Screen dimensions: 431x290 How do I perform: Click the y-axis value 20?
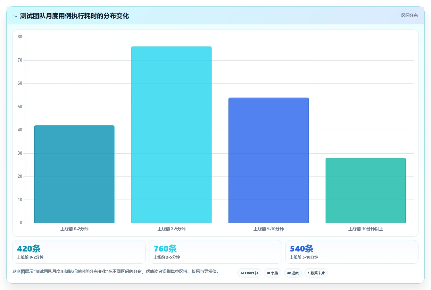(x=20, y=176)
